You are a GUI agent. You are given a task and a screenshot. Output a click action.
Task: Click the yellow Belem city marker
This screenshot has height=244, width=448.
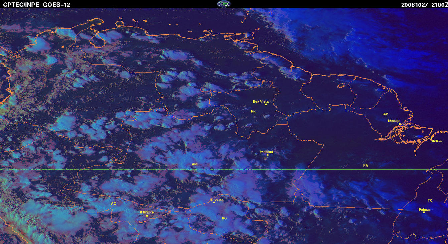(x=431, y=138)
